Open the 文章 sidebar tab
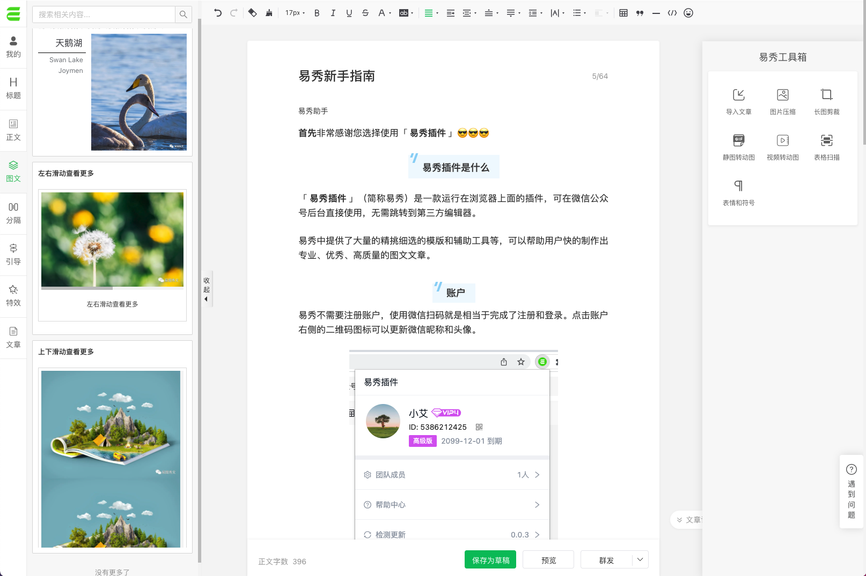 [x=13, y=338]
